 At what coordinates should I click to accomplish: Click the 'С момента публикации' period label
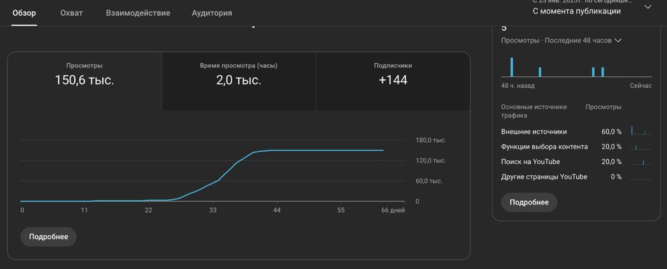(x=576, y=11)
